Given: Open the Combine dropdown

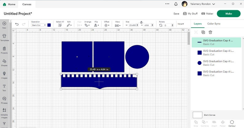Looking at the screenshot, I should pyautogui.click(x=205, y=123).
